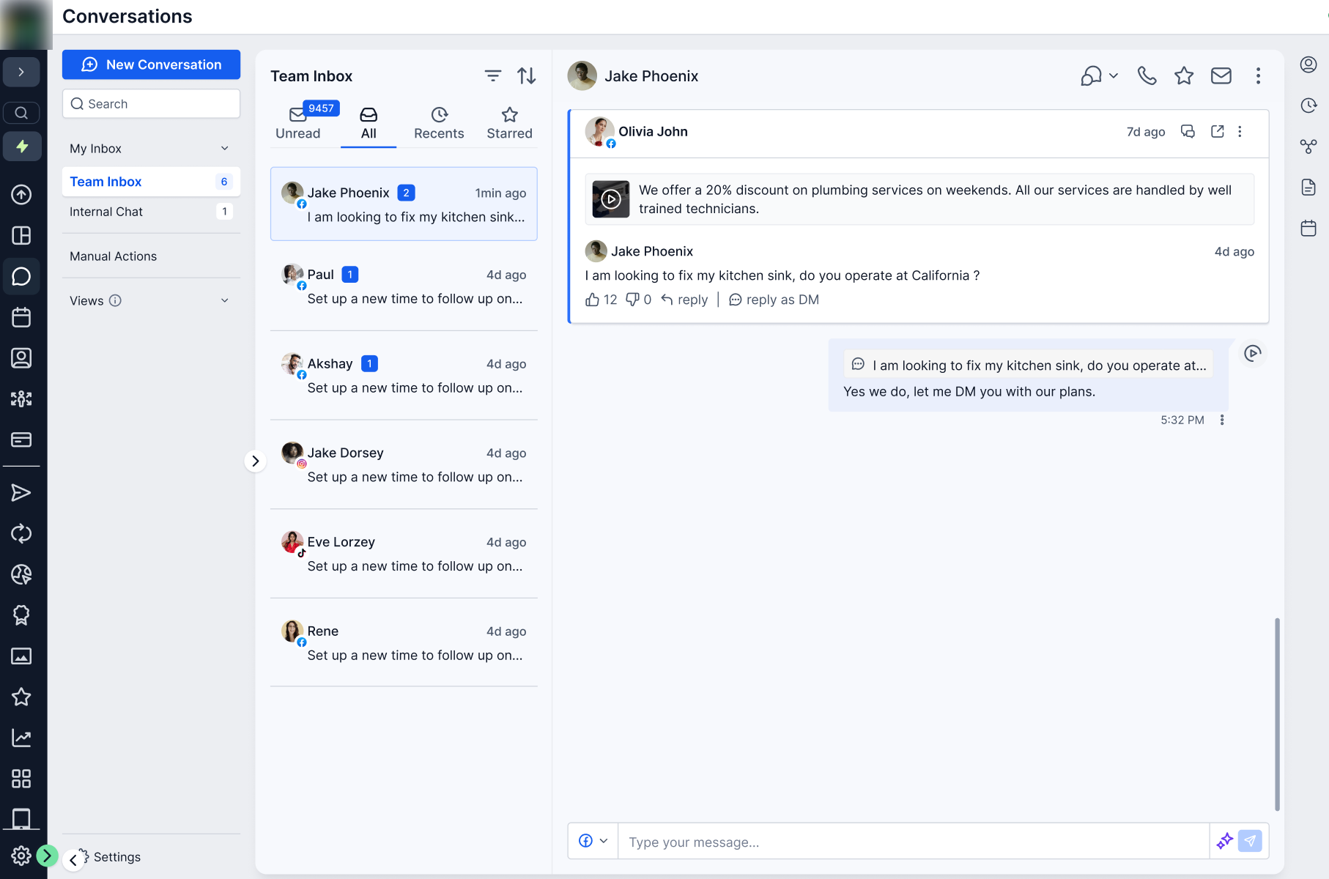Star the Jake Phoenix conversation

tap(1184, 75)
